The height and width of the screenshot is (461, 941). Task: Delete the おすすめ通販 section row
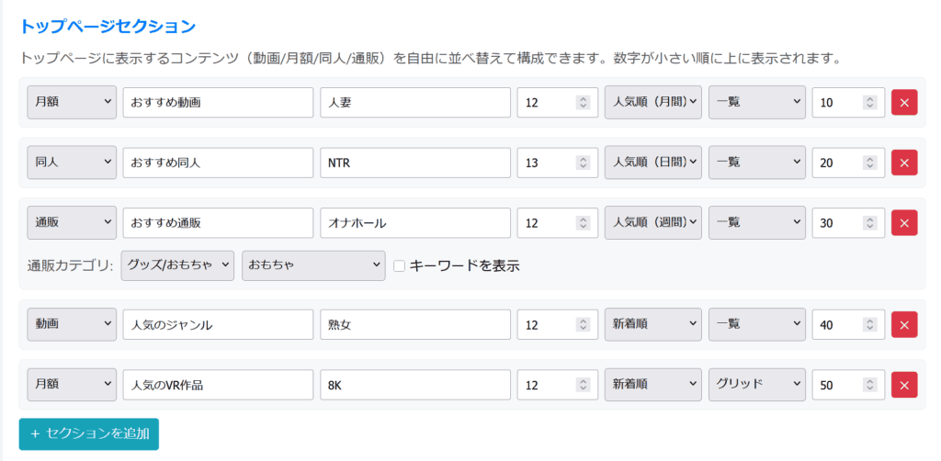point(903,223)
